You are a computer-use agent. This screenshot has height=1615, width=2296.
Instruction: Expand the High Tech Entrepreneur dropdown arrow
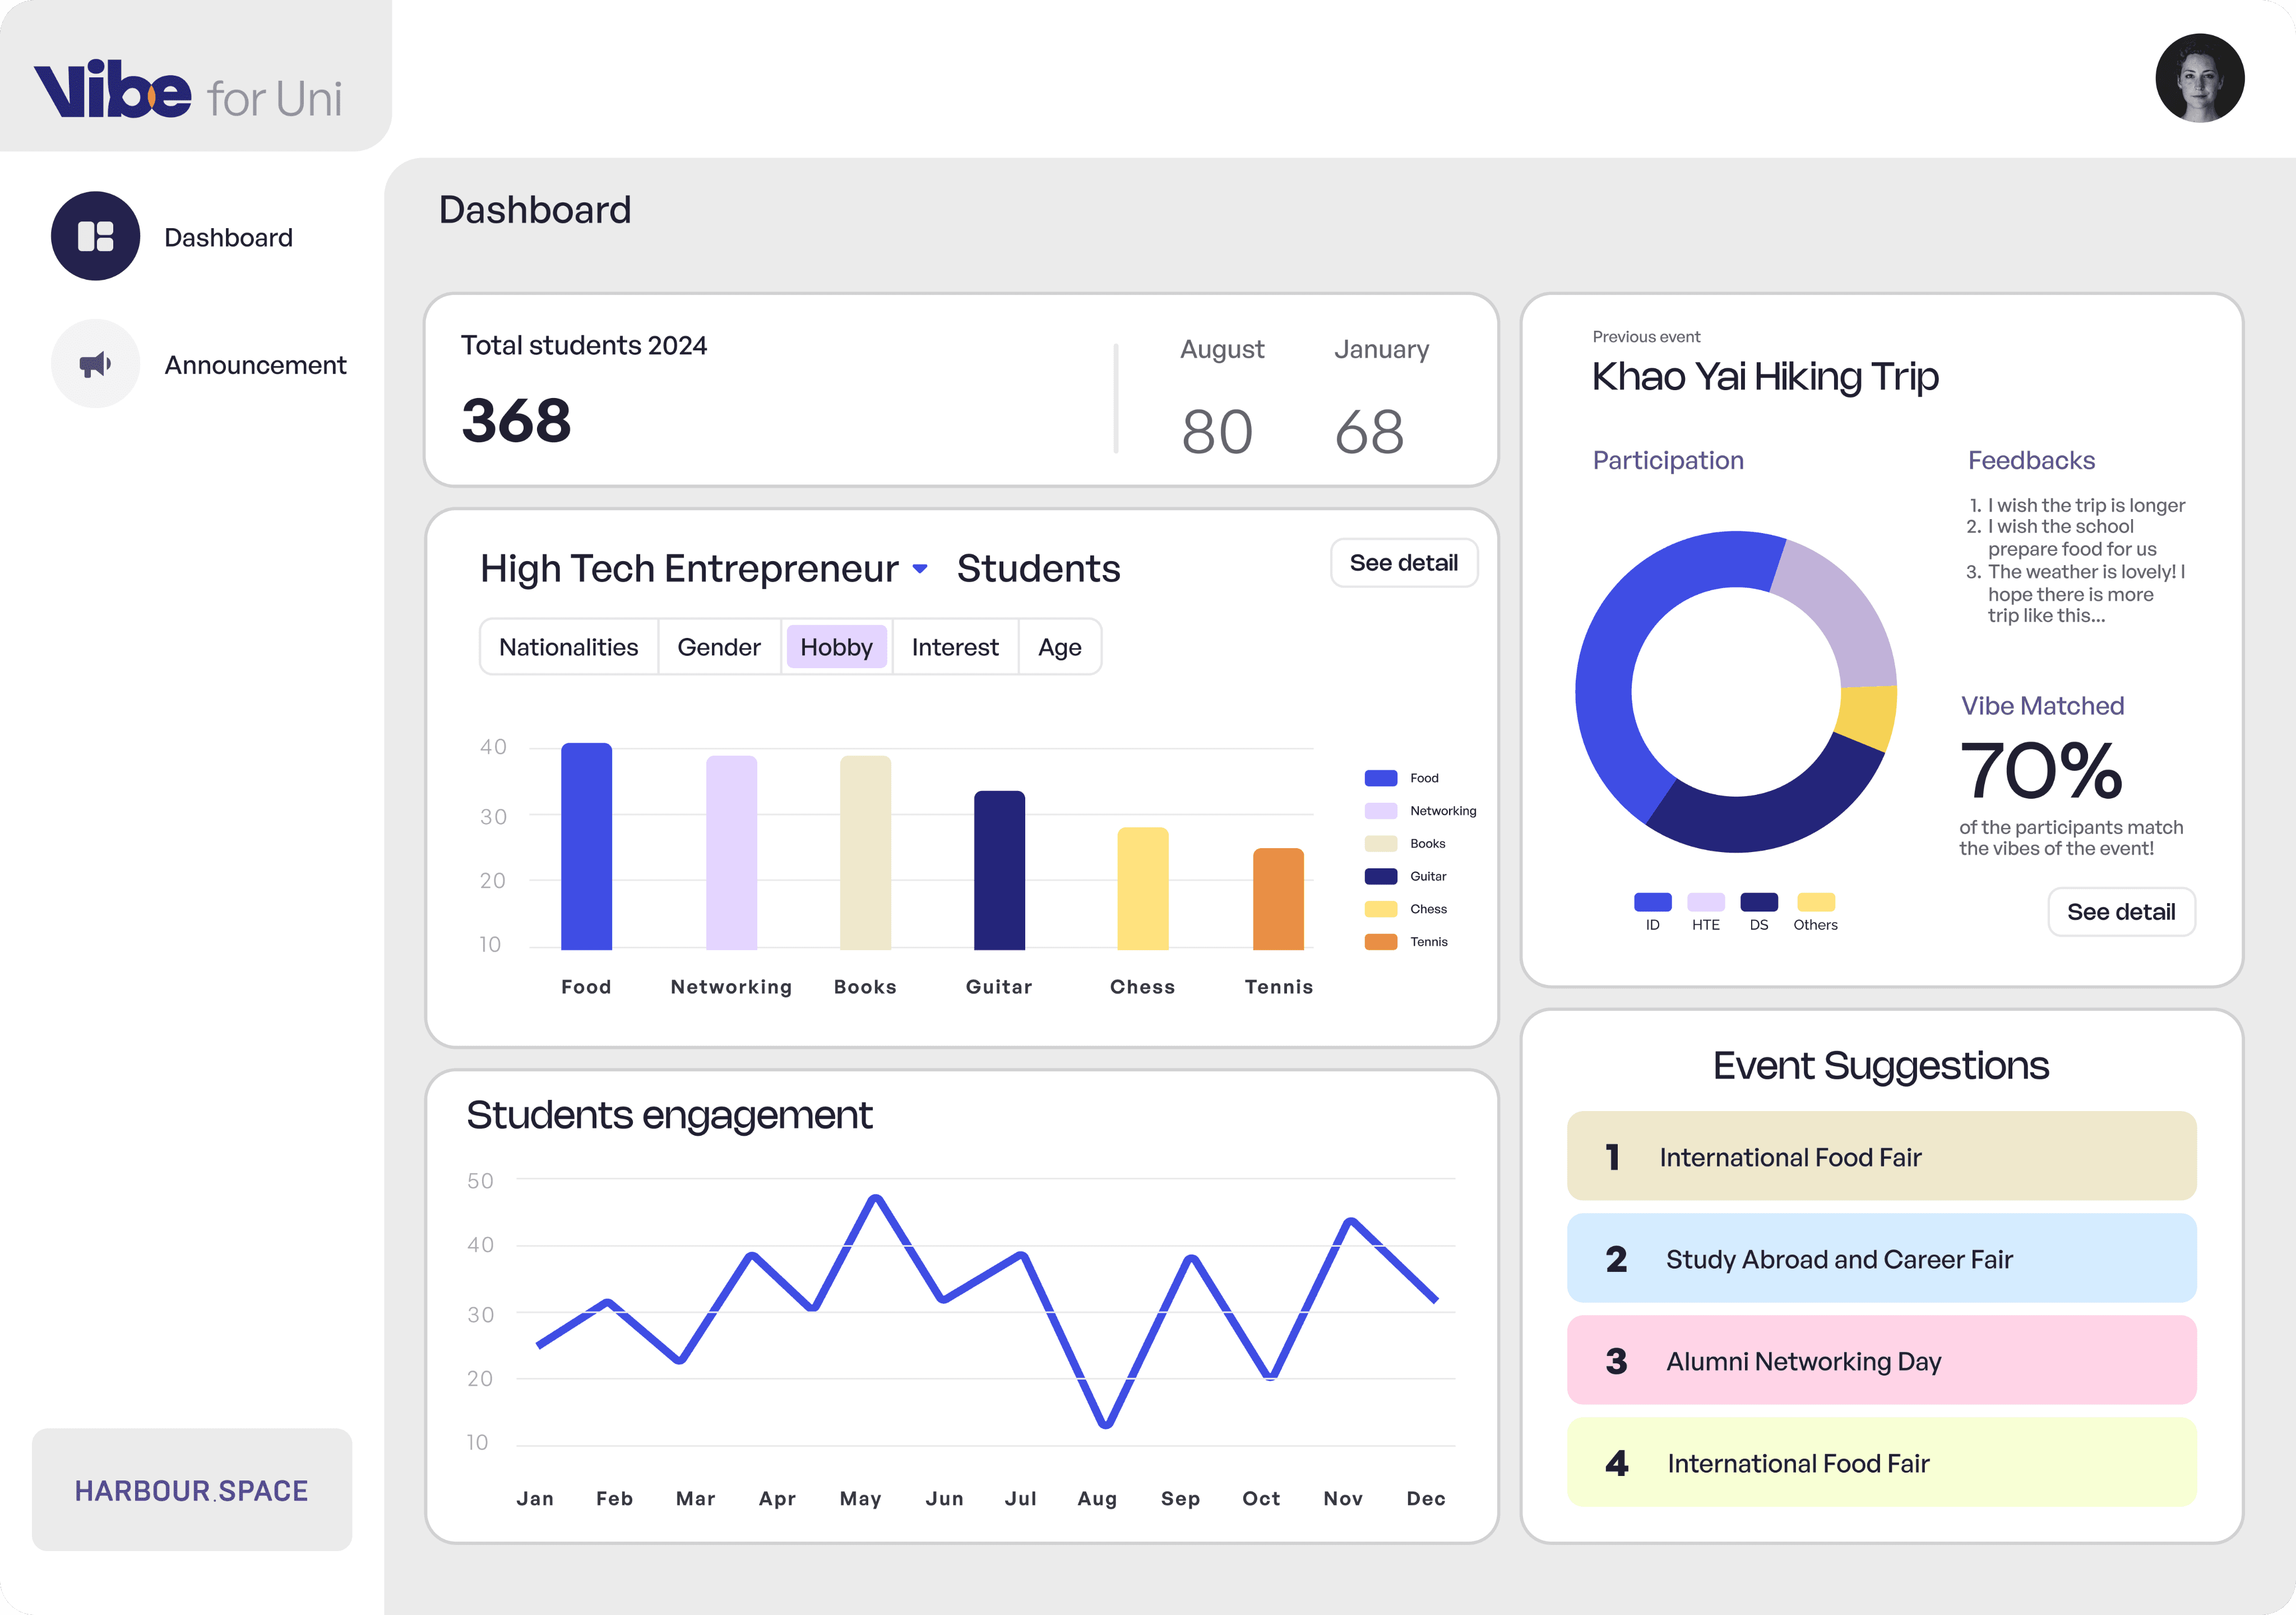(920, 569)
